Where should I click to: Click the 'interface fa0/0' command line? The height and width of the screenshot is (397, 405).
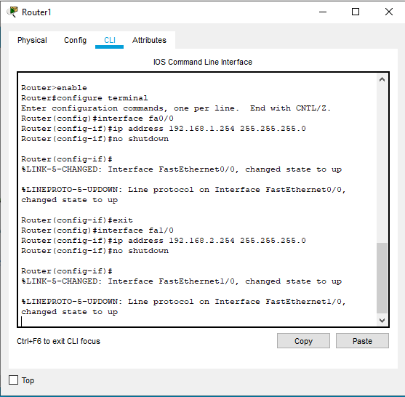[97, 119]
